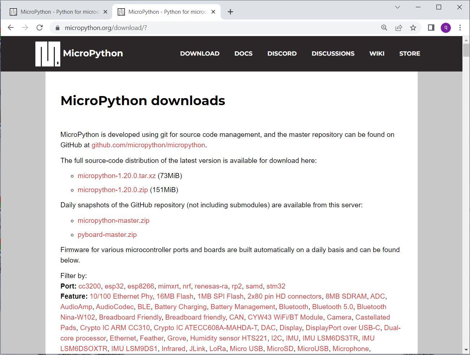
Task: Click the scrollbar down arrow
Action: pos(466,350)
